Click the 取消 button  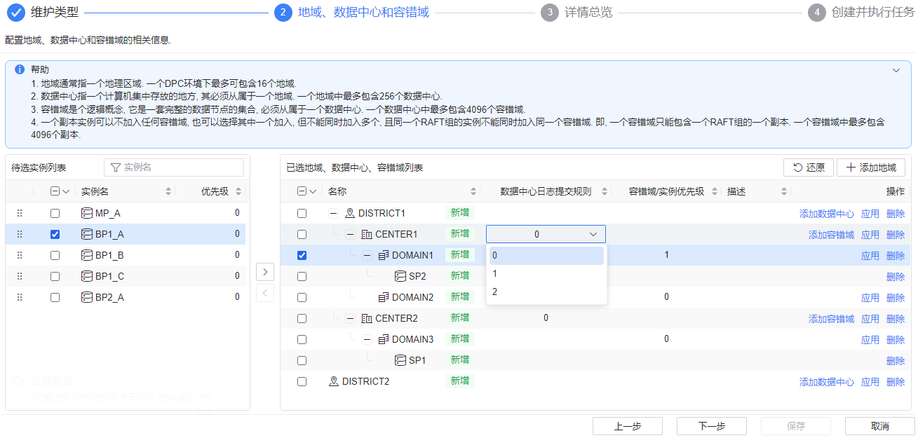click(x=880, y=426)
